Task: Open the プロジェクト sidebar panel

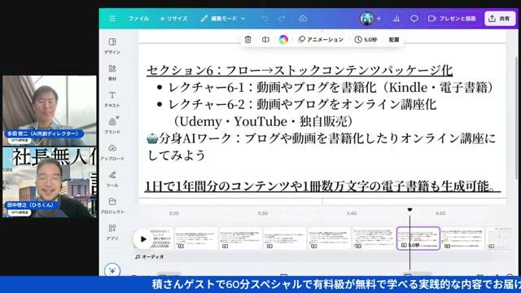Action: [112, 206]
